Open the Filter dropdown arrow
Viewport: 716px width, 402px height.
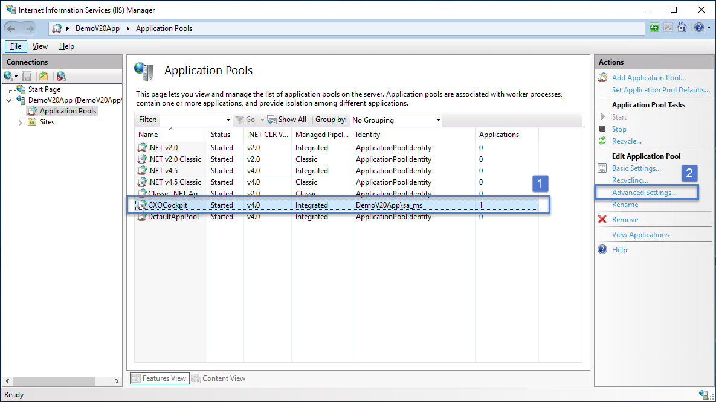tap(228, 120)
